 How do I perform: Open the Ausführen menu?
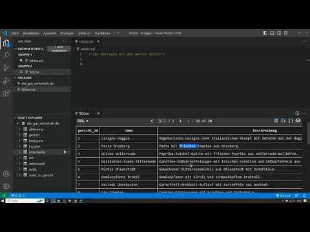point(103,33)
